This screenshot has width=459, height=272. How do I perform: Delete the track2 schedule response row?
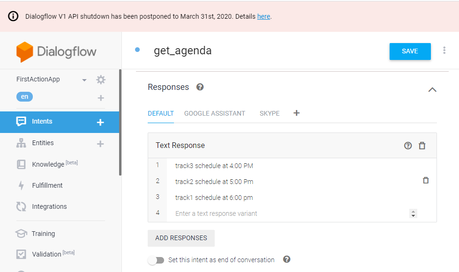click(x=426, y=180)
